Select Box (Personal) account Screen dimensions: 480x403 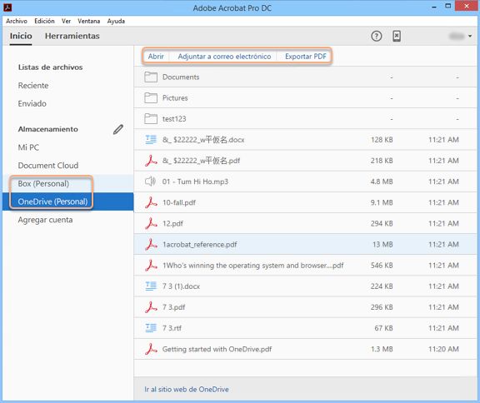coord(43,183)
